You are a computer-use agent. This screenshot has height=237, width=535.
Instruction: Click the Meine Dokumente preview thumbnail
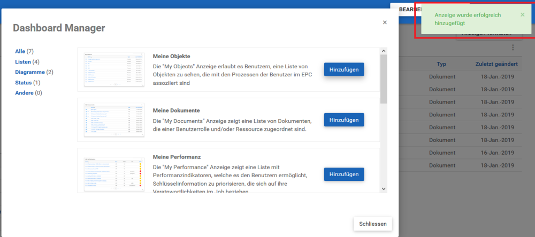pyautogui.click(x=114, y=120)
